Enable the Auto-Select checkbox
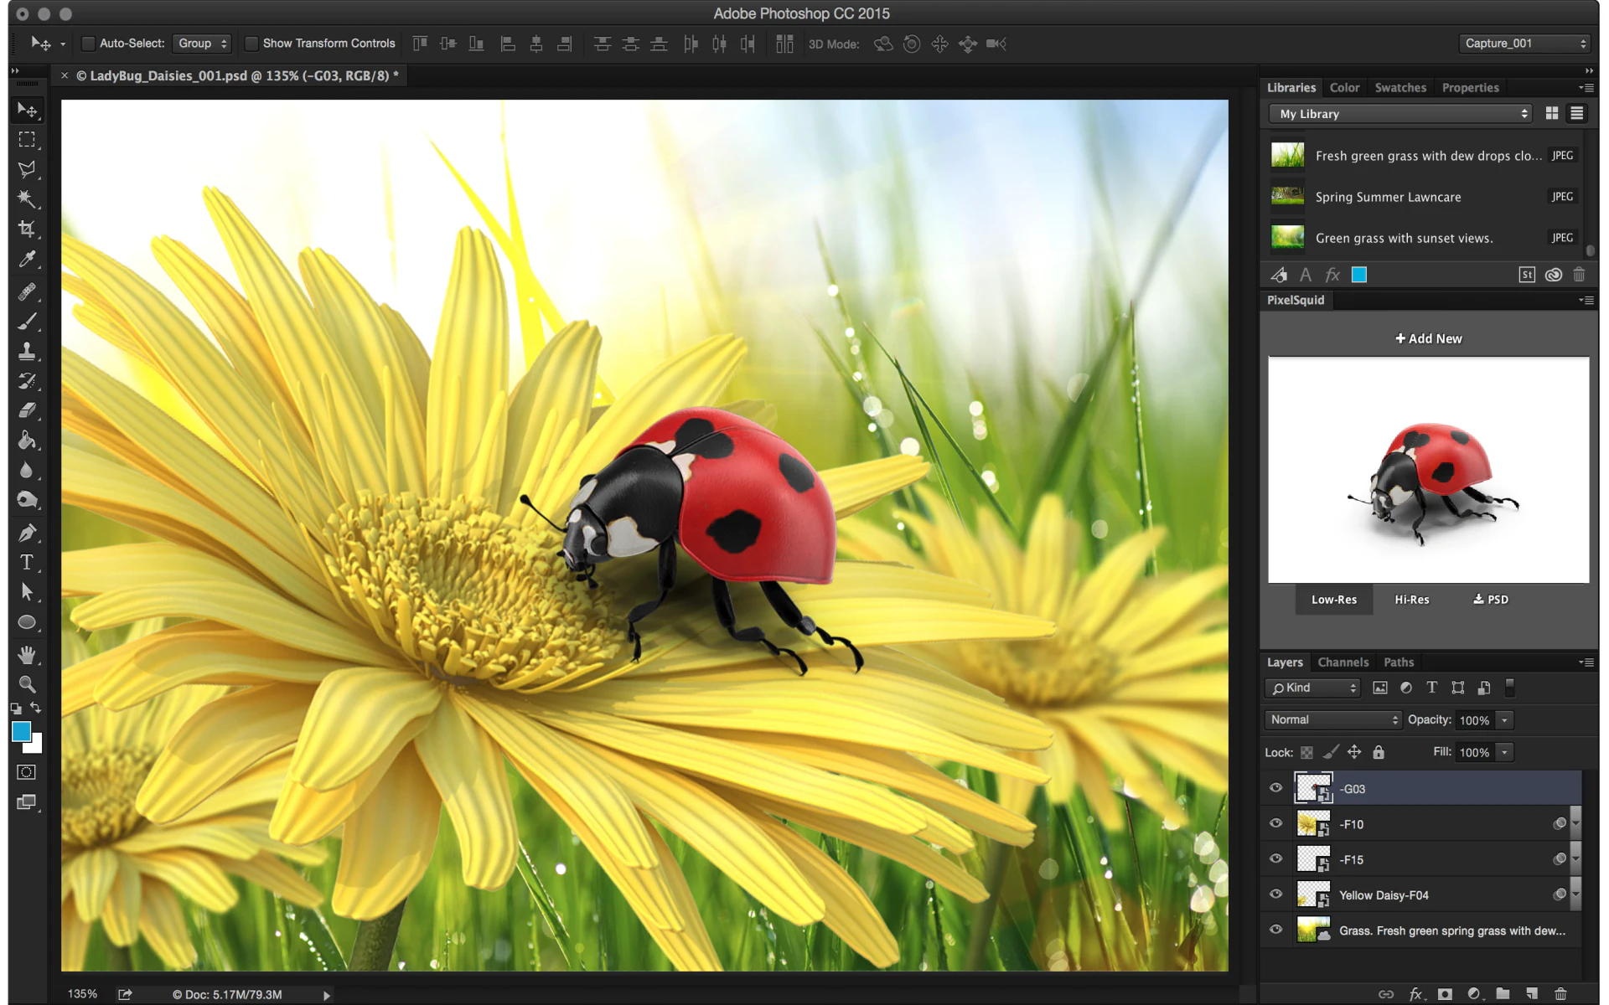Image resolution: width=1609 pixels, height=1005 pixels. (x=88, y=44)
